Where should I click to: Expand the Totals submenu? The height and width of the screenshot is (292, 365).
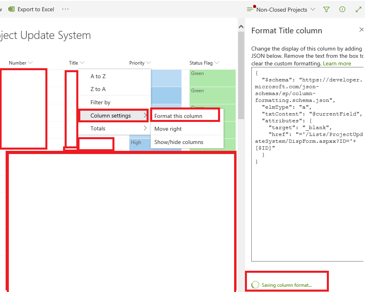pos(99,128)
